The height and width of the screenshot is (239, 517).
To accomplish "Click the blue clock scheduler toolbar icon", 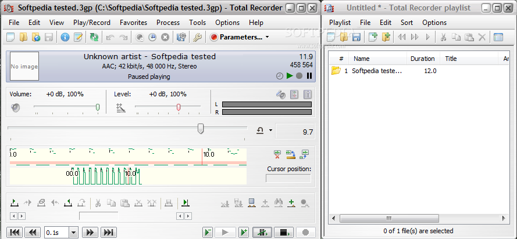I will pos(152,38).
